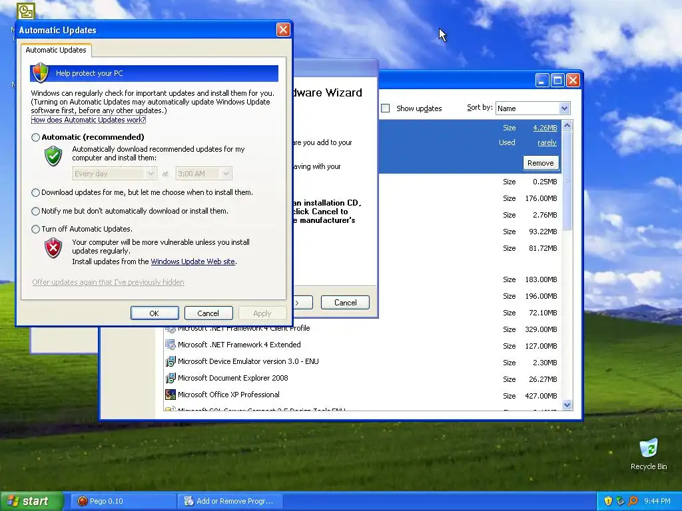Open the Windows Update Web site link

coord(192,261)
